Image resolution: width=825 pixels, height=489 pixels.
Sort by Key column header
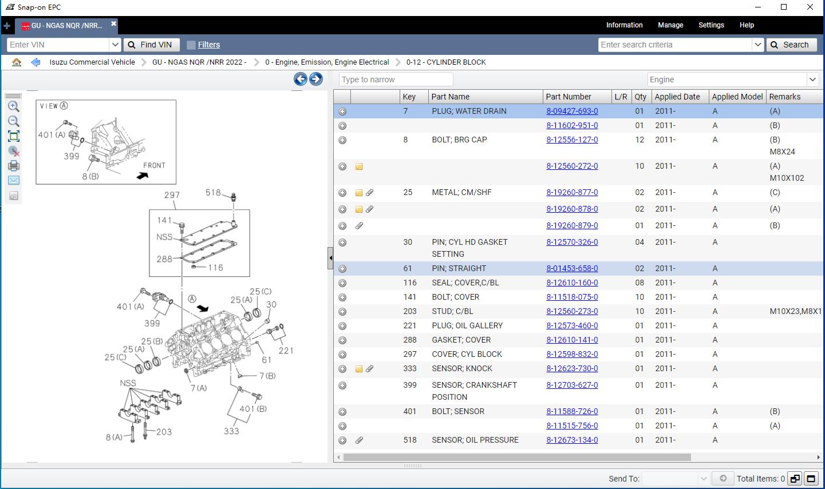(x=413, y=97)
